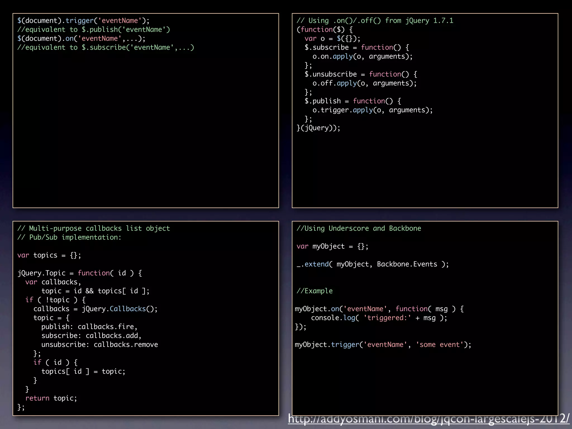Click the 'var topics = {};' line

pos(49,255)
